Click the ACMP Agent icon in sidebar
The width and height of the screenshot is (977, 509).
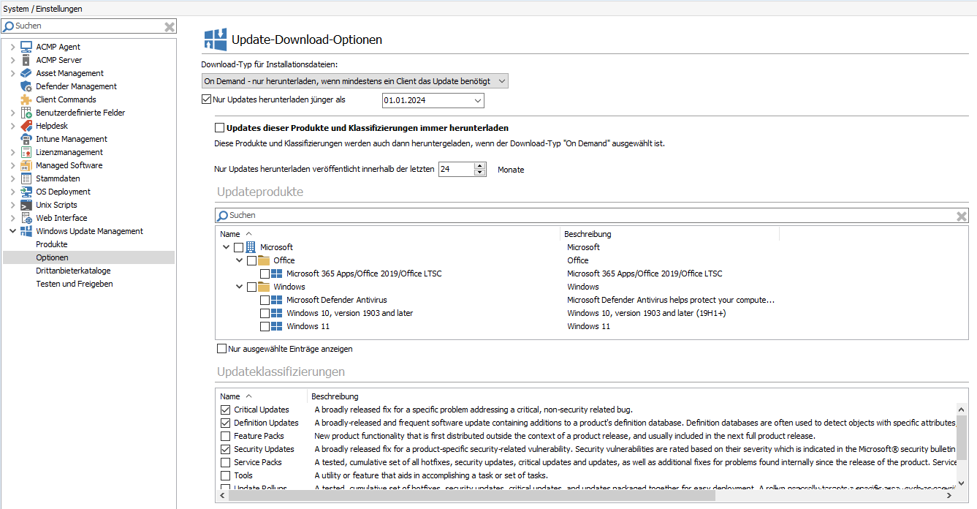coord(25,46)
